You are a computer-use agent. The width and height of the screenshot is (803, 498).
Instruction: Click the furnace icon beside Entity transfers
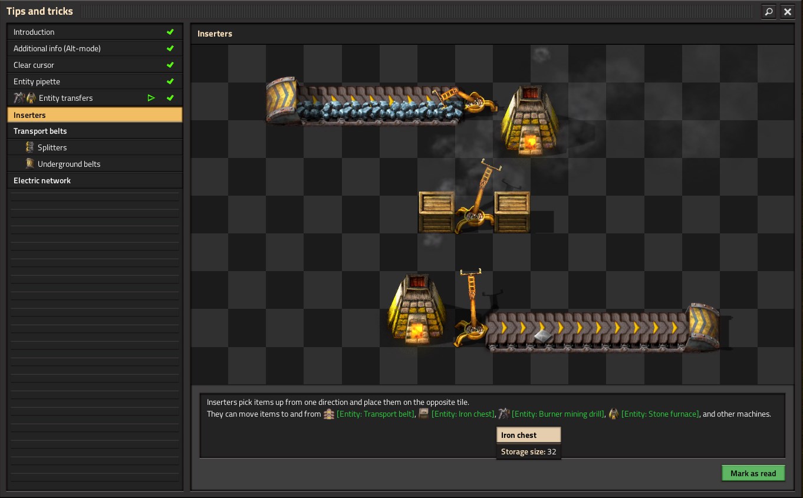pos(31,98)
